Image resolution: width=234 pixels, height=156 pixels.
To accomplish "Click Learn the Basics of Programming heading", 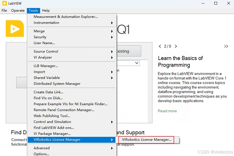I will pyautogui.click(x=180, y=62).
